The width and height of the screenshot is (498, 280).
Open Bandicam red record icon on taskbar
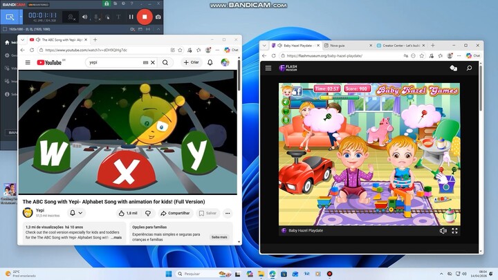[x=329, y=274]
